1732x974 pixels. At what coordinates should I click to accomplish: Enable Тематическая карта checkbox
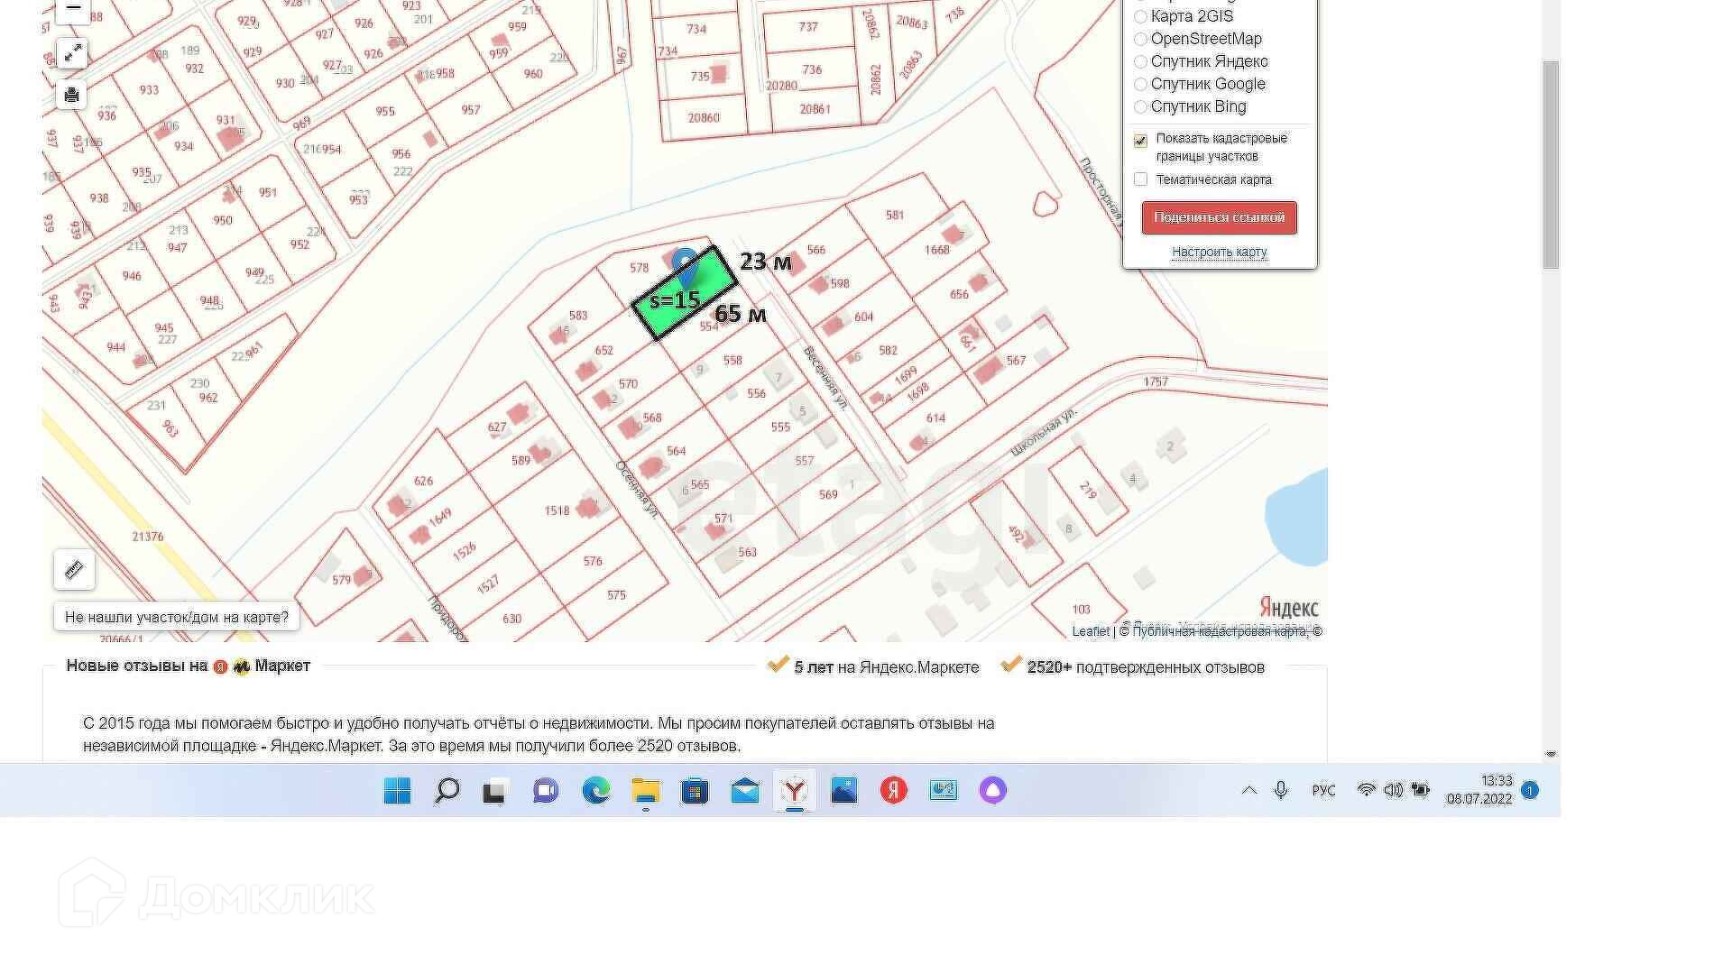1140,179
